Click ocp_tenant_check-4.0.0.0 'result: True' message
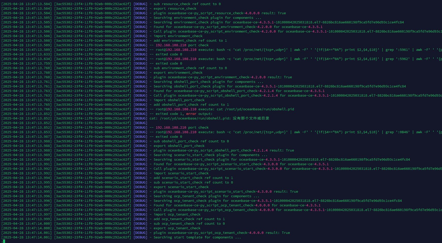The height and width of the screenshot is (243, 442). 222,233
